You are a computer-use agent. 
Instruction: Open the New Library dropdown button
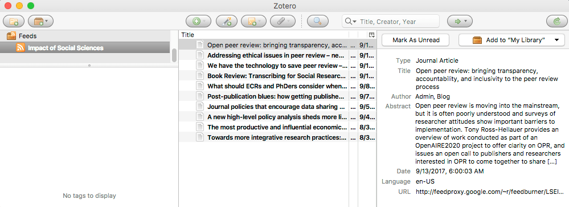pos(40,22)
